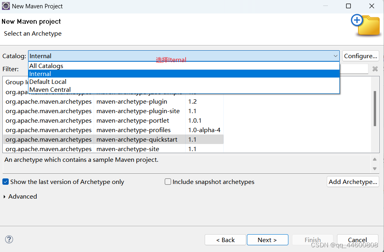384x252 pixels.
Task: Cancel the New Maven Project wizard
Action: (x=358, y=240)
